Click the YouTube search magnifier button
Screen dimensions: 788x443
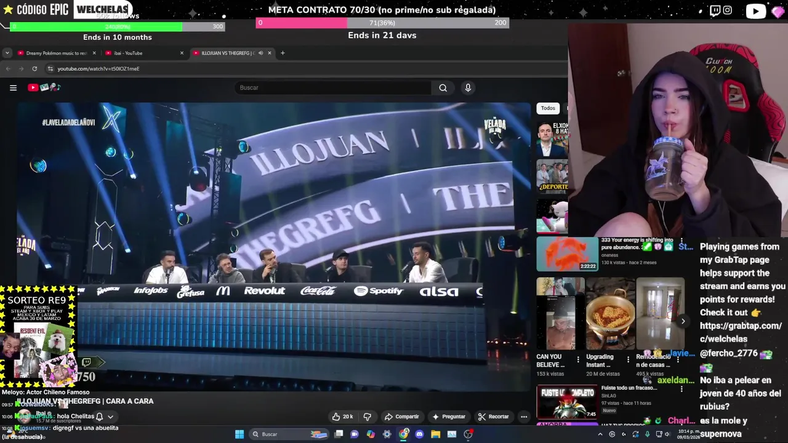[443, 88]
